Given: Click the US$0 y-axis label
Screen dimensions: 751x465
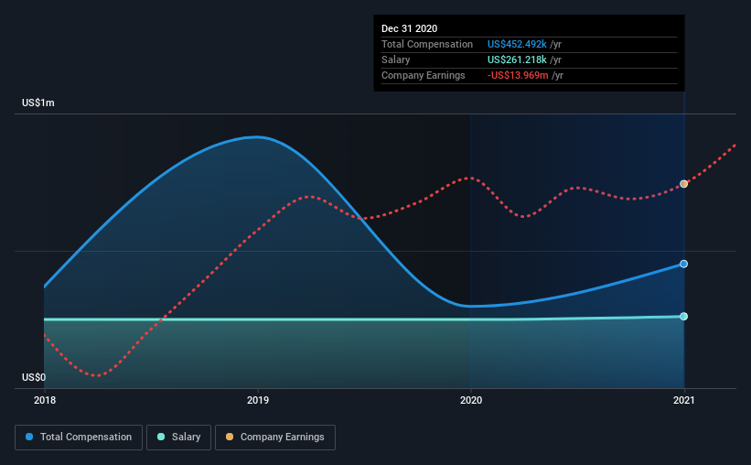Looking at the screenshot, I should (x=34, y=377).
